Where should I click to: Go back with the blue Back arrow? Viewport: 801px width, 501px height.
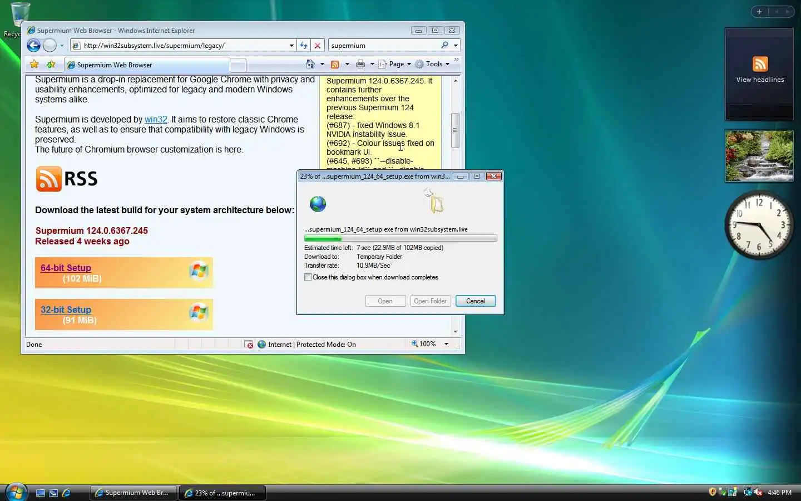click(x=33, y=46)
